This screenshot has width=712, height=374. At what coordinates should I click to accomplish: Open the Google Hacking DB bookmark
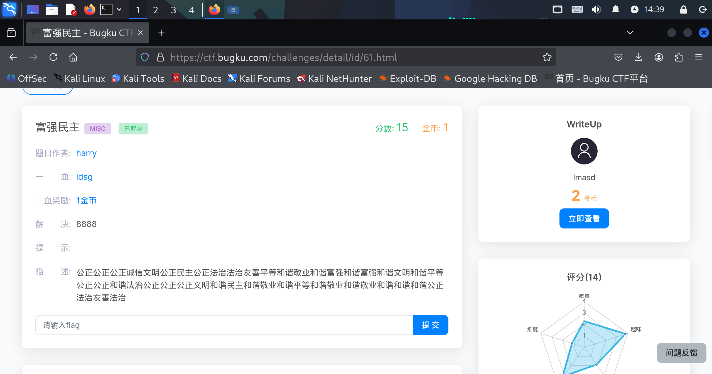[x=490, y=78]
